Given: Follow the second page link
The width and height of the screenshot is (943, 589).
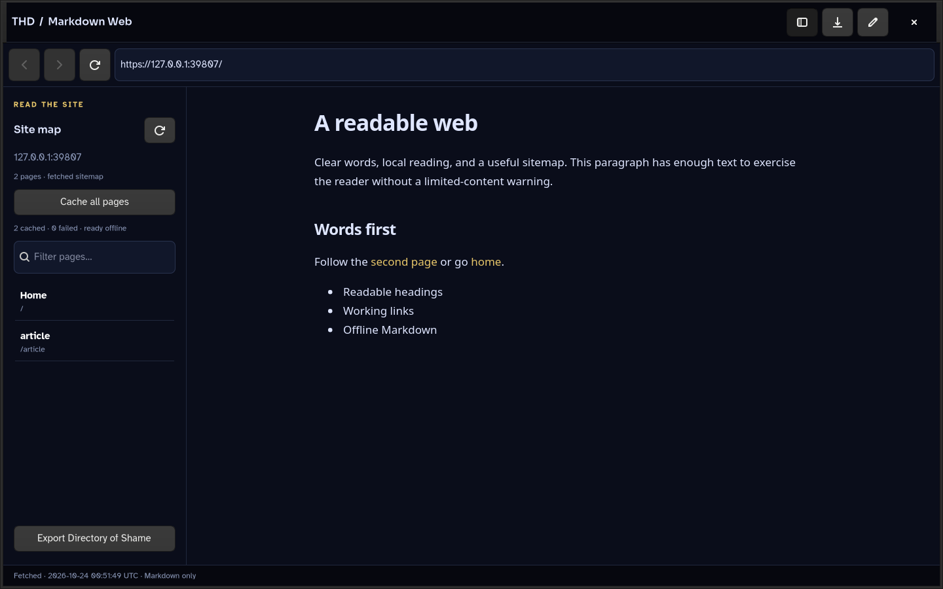Looking at the screenshot, I should tap(404, 262).
